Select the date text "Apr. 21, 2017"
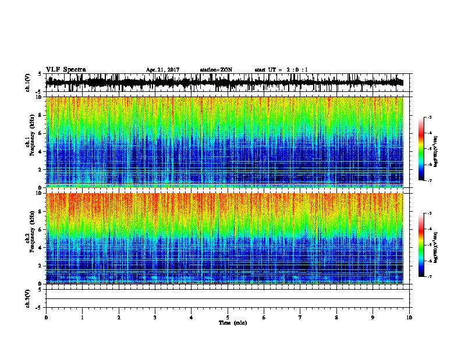Screen dimensions: 461x356 point(162,70)
